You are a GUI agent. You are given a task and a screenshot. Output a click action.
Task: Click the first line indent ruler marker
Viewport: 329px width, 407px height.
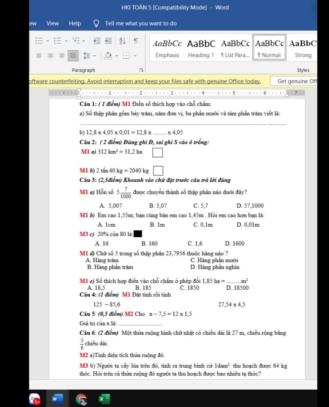click(x=79, y=91)
